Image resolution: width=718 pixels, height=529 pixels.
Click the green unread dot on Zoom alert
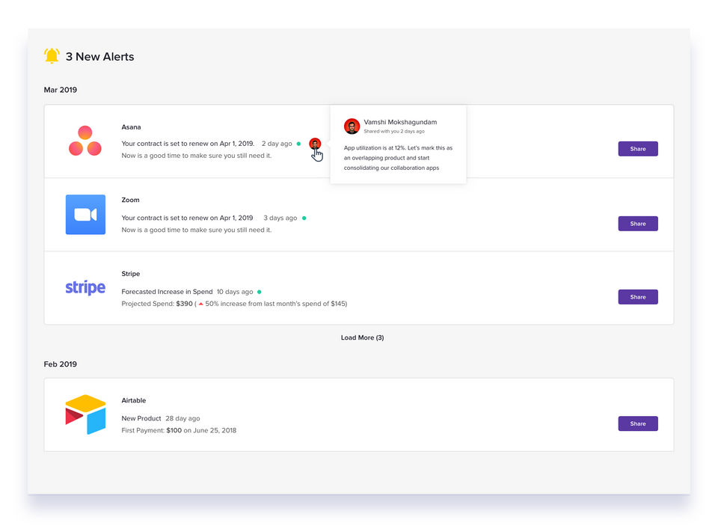click(x=304, y=218)
